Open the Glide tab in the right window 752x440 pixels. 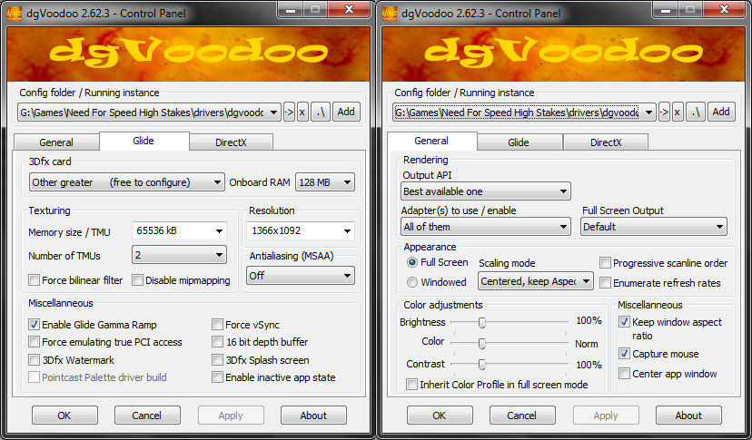pos(519,142)
